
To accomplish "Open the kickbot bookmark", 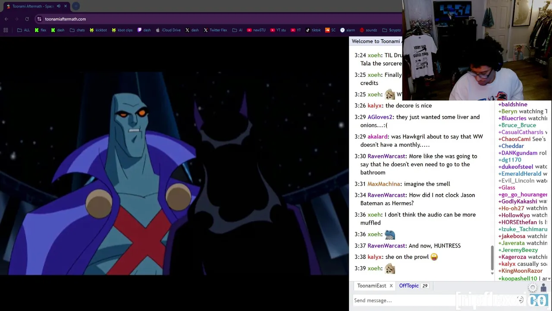I will 98,30.
